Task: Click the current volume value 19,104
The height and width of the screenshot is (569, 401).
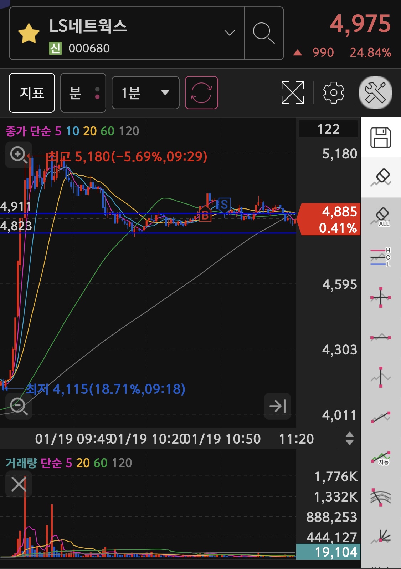Action: (x=328, y=552)
